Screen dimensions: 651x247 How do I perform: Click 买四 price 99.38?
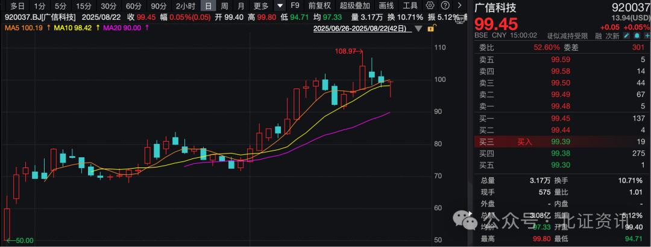point(559,154)
